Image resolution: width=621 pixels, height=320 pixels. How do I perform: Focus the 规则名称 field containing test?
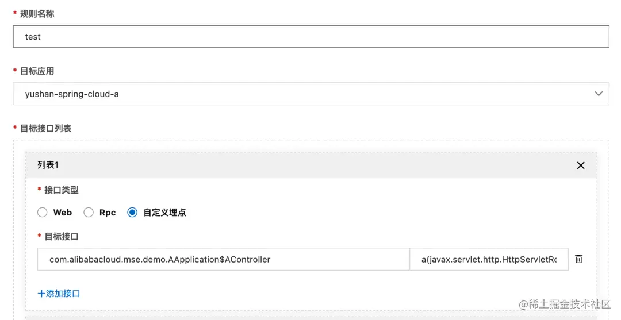click(311, 37)
